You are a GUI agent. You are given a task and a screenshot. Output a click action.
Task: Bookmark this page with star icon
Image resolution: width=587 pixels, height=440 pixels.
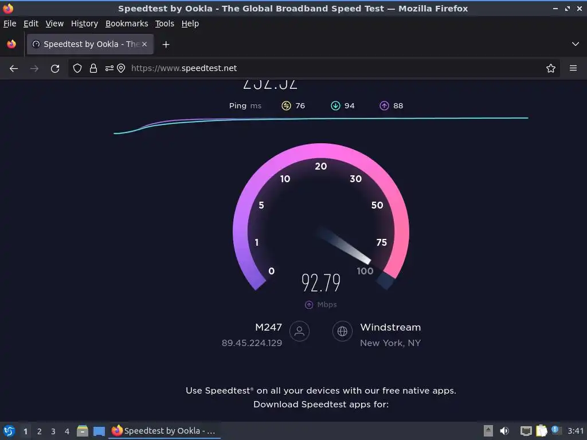tap(550, 68)
